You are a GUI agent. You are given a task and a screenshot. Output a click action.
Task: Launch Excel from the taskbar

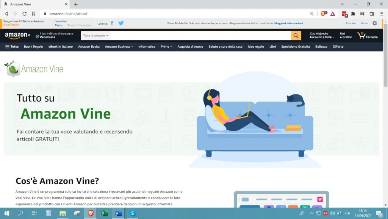click(104, 214)
